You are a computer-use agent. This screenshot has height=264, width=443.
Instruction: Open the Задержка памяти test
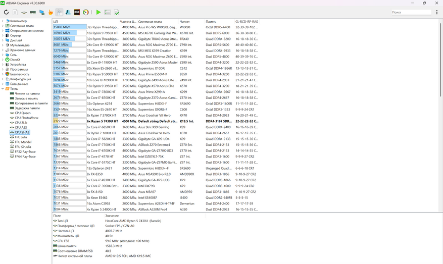27,108
